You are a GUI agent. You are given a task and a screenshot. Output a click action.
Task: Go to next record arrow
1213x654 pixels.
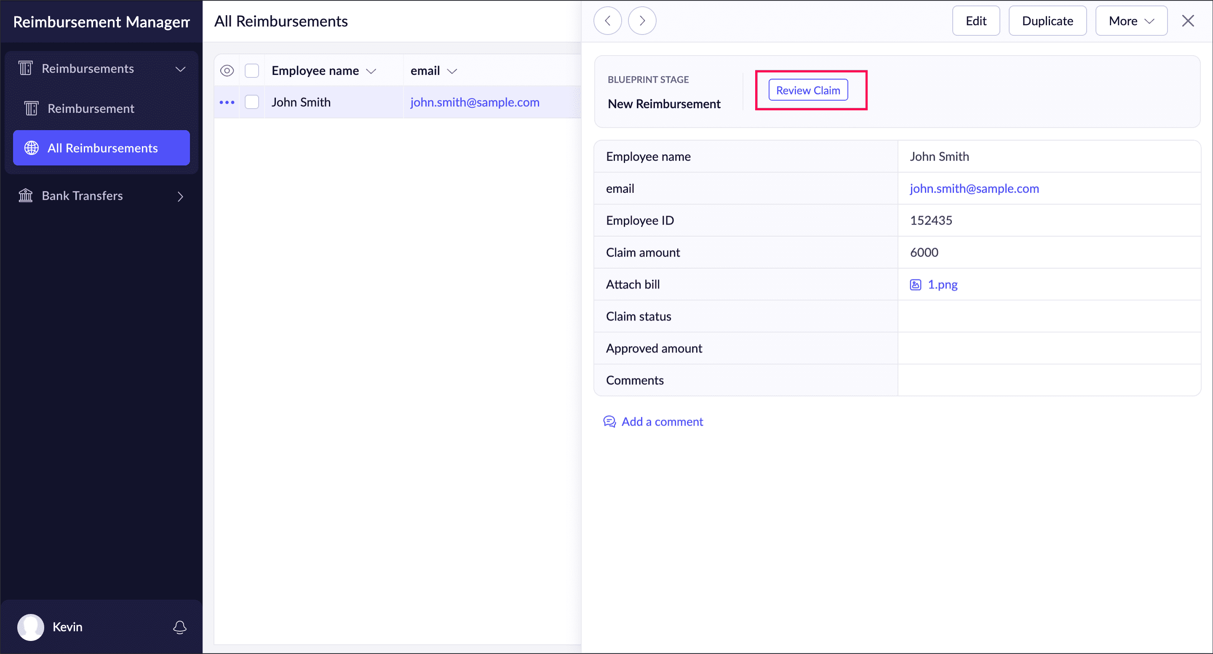coord(642,21)
